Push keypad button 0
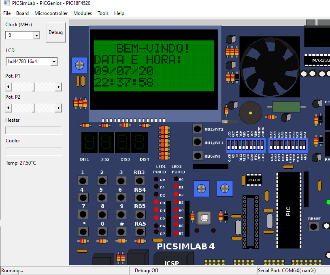Image resolution: width=330 pixels, height=275 pixels. click(102, 232)
